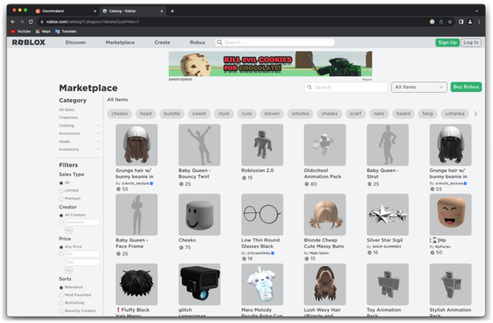
Task: Report the advertisement
Action: pos(367,80)
